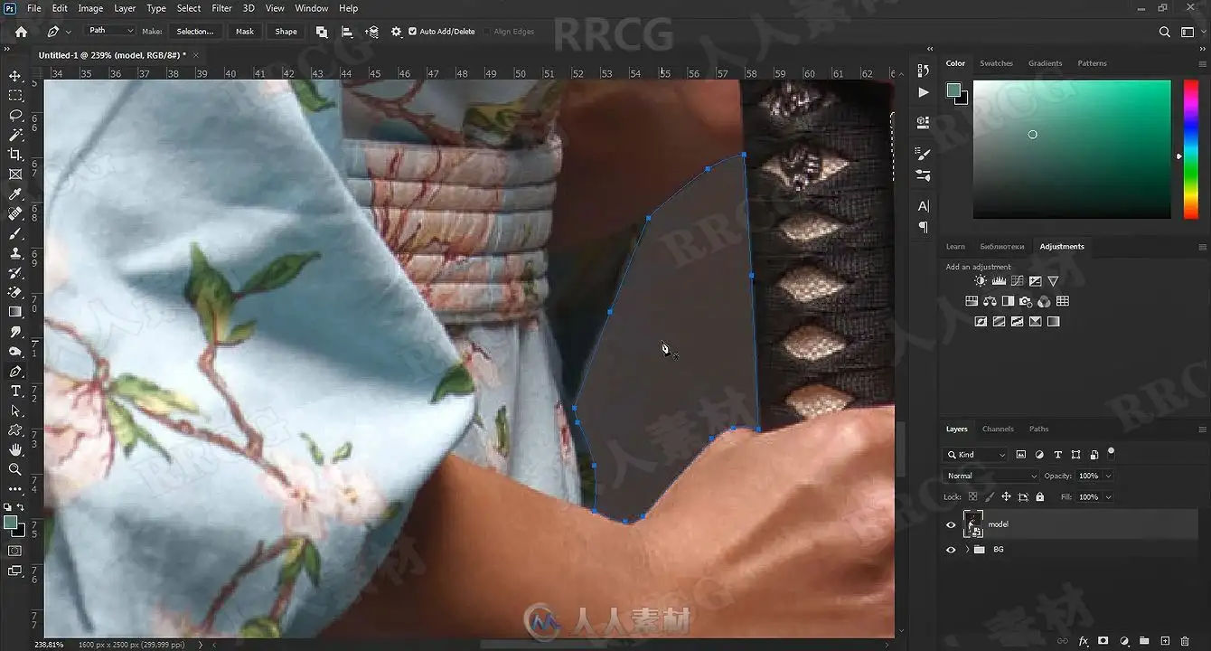The height and width of the screenshot is (651, 1211).
Task: Select the Pen tool in left toolbar
Action: click(15, 372)
